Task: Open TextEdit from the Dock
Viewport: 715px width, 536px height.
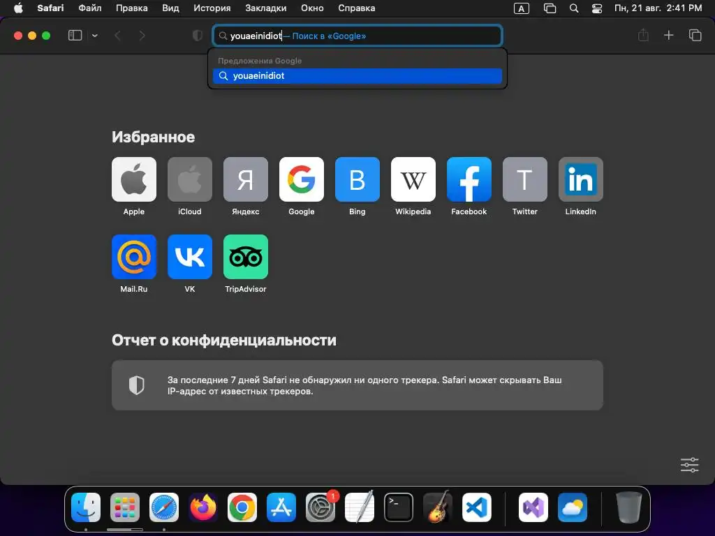Action: click(360, 507)
